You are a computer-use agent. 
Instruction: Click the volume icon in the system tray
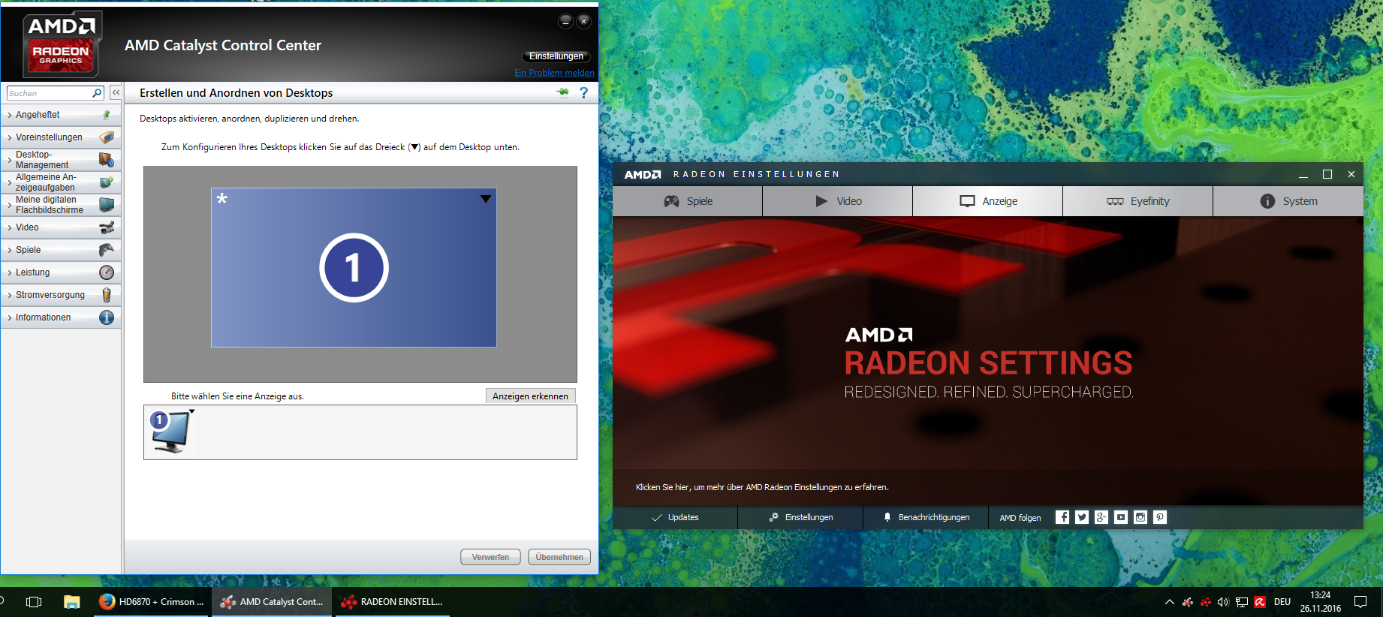pyautogui.click(x=1223, y=602)
